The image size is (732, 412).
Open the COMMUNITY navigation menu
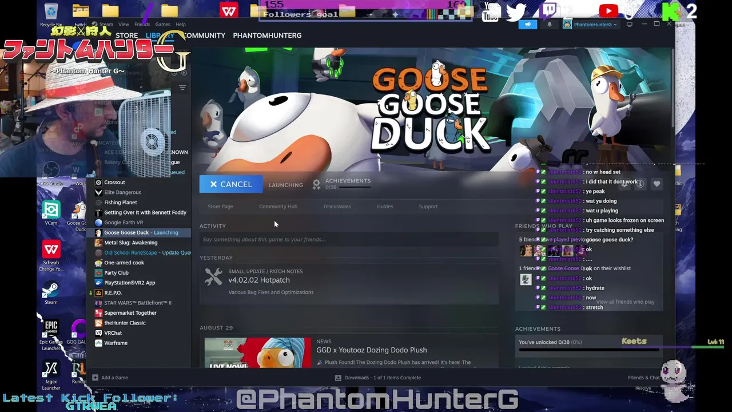pos(204,35)
